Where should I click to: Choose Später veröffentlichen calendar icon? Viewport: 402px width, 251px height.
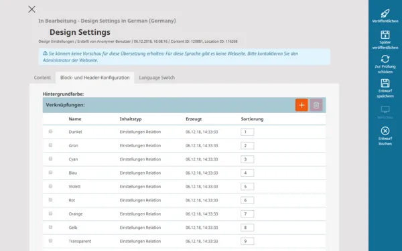tap(385, 35)
